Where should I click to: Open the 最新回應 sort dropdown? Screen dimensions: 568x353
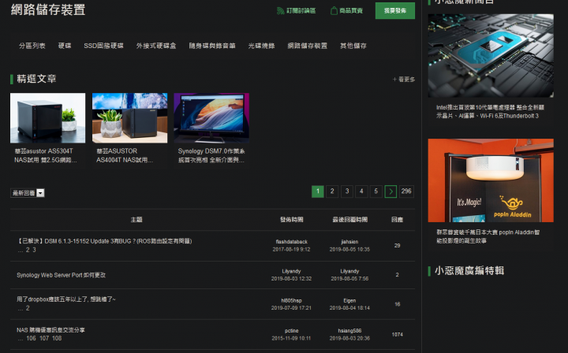pyautogui.click(x=28, y=193)
